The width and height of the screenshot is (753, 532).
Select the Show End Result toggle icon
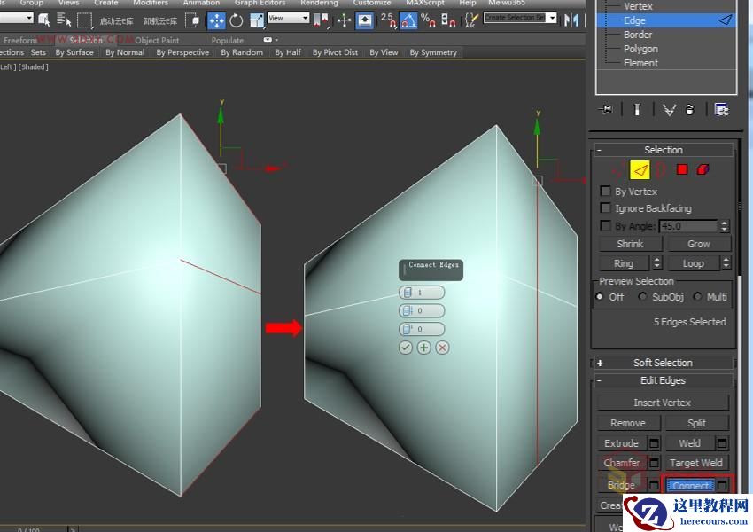coord(638,109)
